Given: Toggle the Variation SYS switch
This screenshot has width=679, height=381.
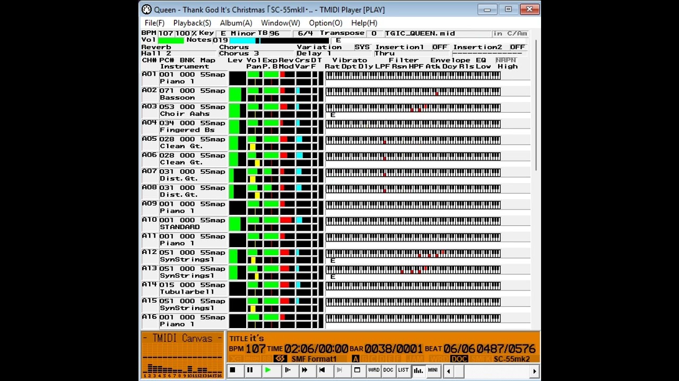Looking at the screenshot, I should (x=362, y=47).
